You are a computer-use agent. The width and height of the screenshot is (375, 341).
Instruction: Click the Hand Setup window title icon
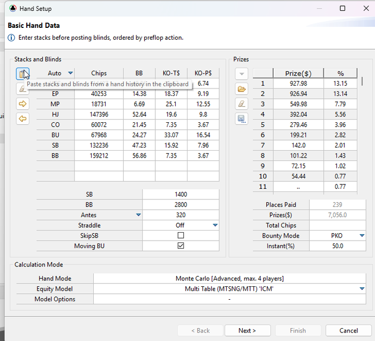tap(13, 9)
